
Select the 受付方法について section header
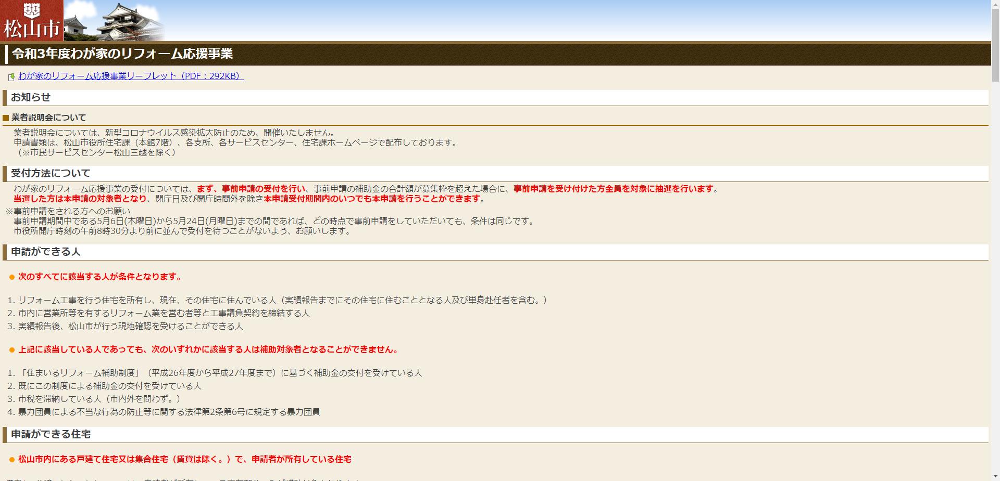coord(49,172)
